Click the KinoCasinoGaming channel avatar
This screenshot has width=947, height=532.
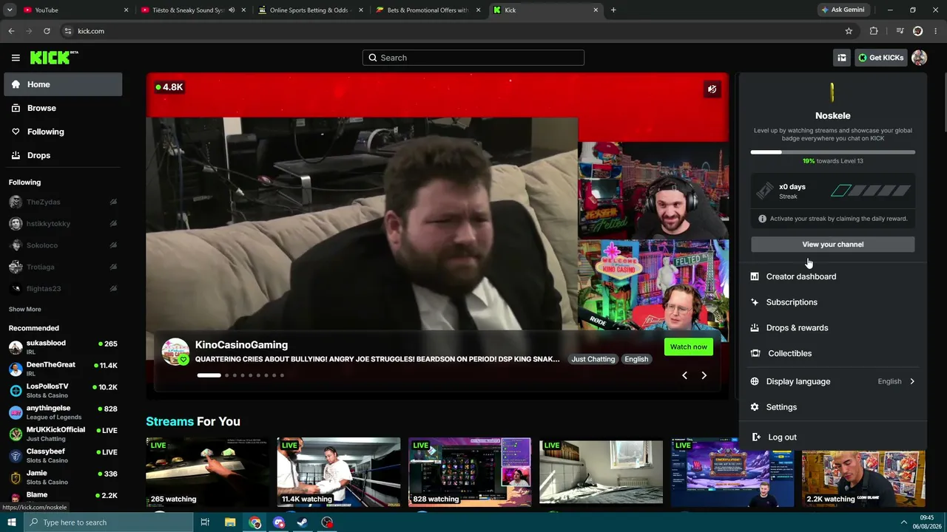[175, 352]
